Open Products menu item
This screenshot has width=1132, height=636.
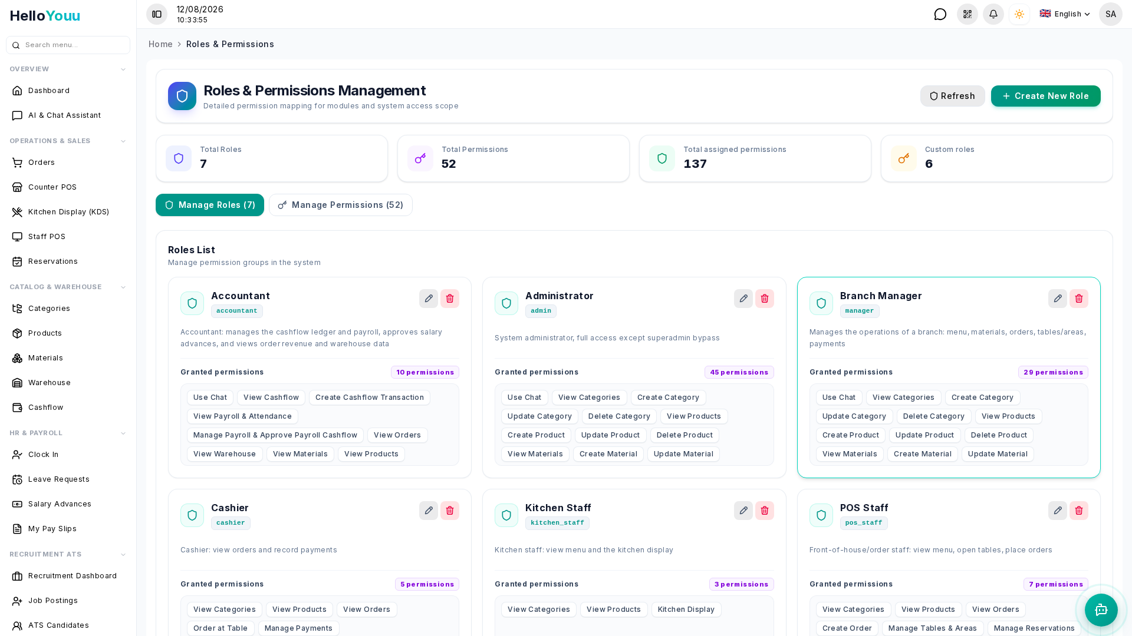[68, 333]
